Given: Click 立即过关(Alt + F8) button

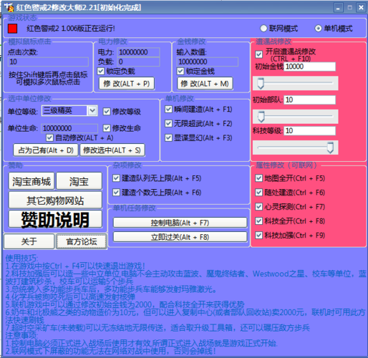Looking at the screenshot, I should pyautogui.click(x=180, y=237).
